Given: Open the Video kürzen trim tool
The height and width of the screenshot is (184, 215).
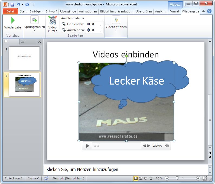Looking at the screenshot, I should tap(53, 24).
